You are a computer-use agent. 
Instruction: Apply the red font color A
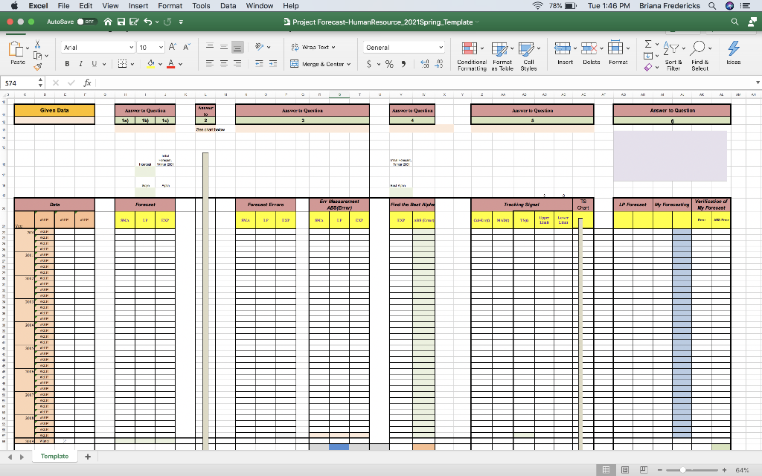(x=170, y=64)
